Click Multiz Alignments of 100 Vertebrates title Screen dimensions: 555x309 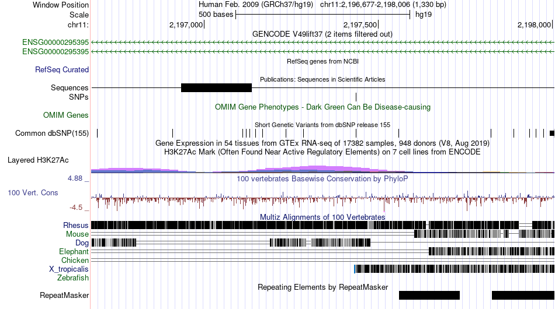point(322,217)
